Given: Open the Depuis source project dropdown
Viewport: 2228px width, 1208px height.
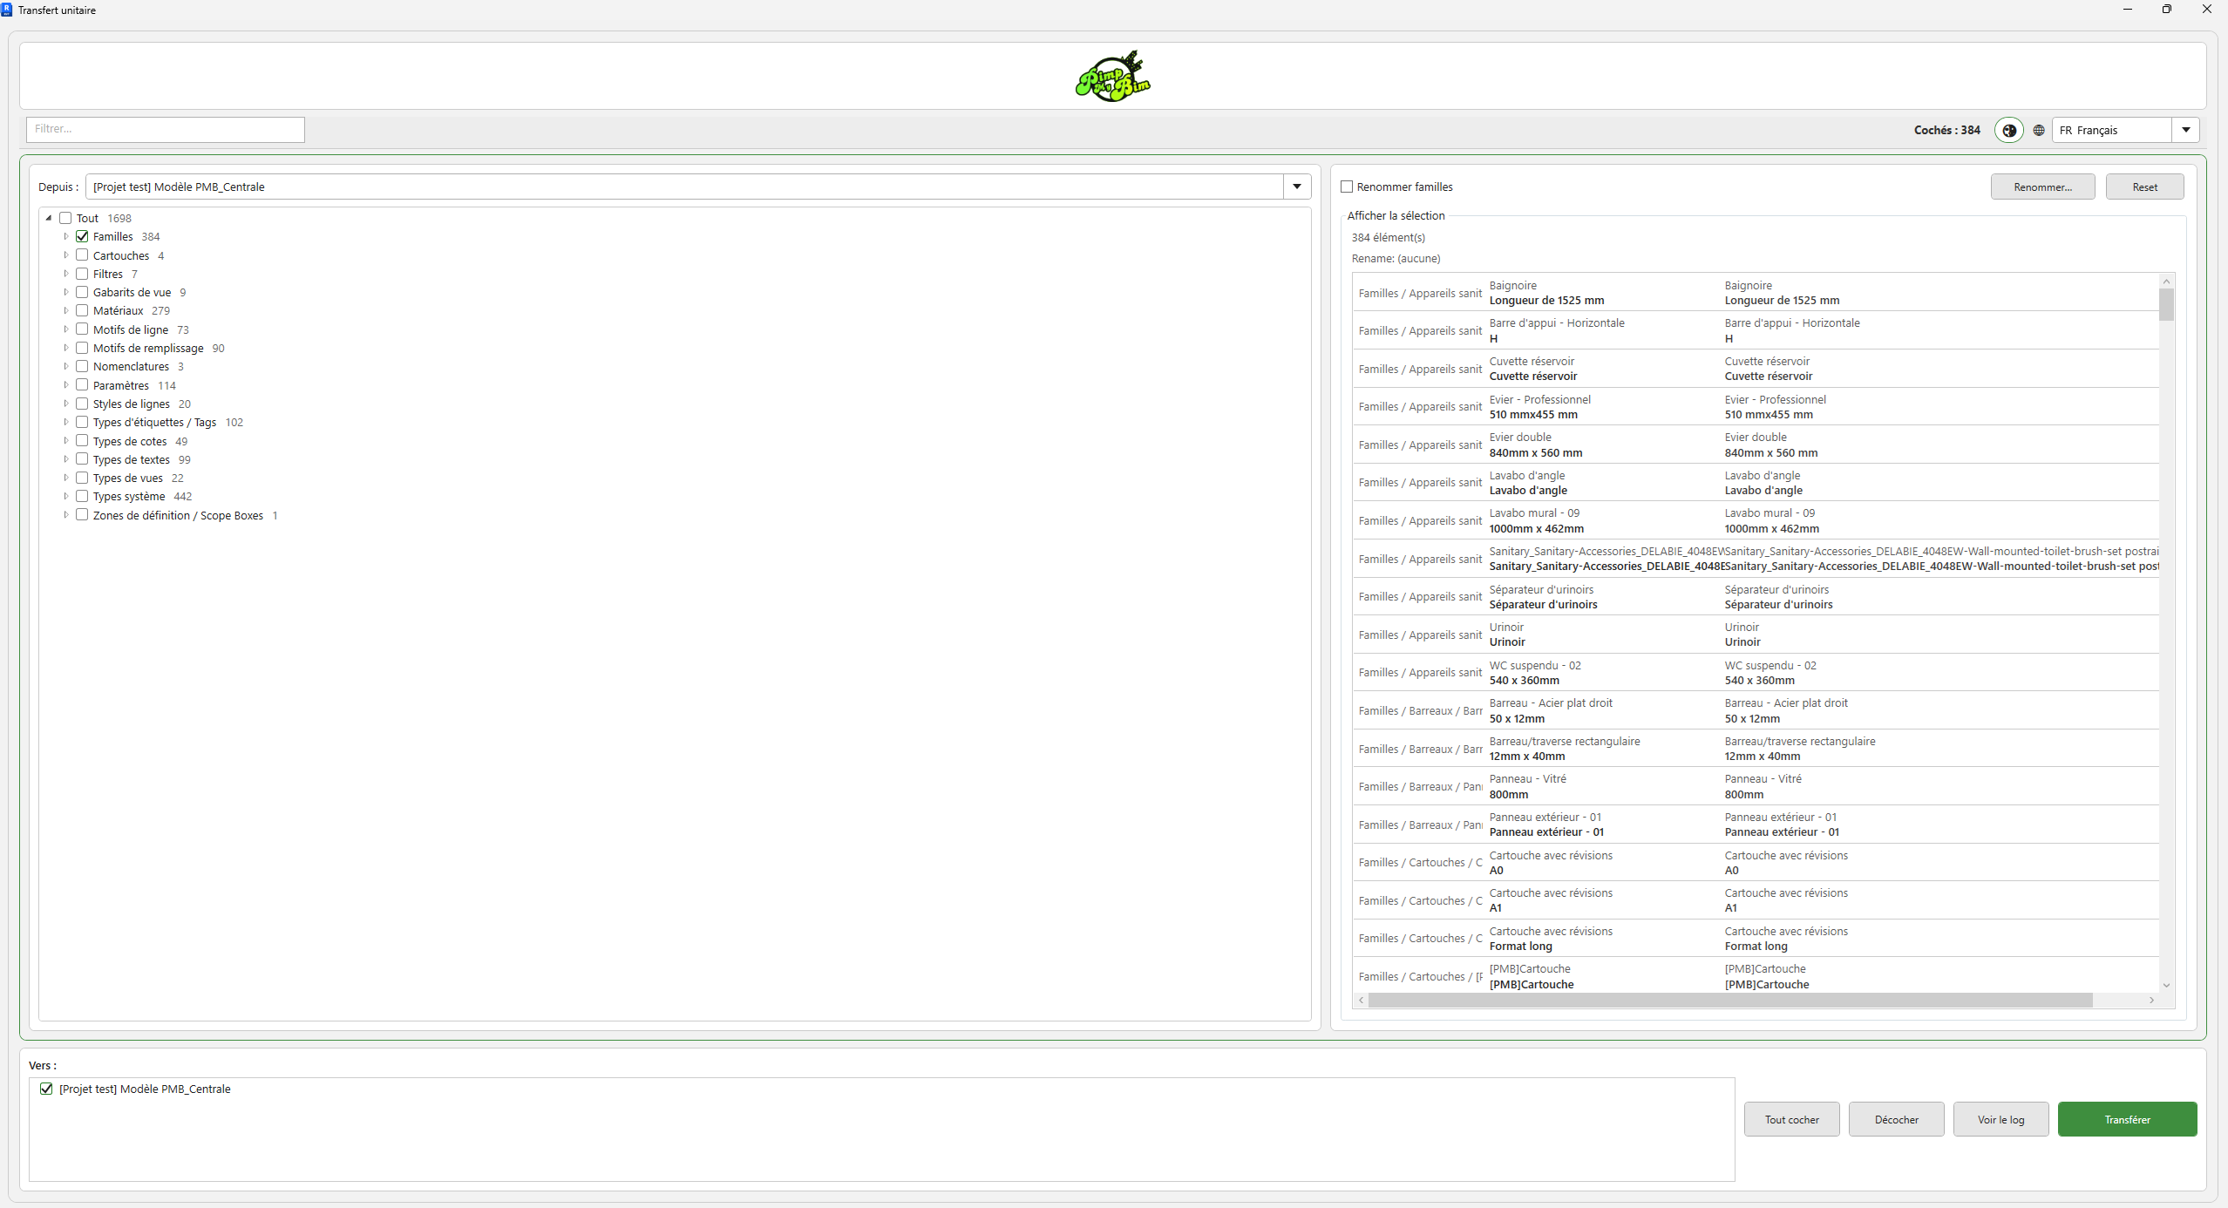Looking at the screenshot, I should click(x=1297, y=187).
